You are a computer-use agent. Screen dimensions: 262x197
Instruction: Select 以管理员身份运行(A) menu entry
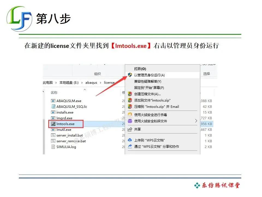click(162, 75)
